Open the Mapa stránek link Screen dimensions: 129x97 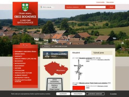[x=110, y=2]
